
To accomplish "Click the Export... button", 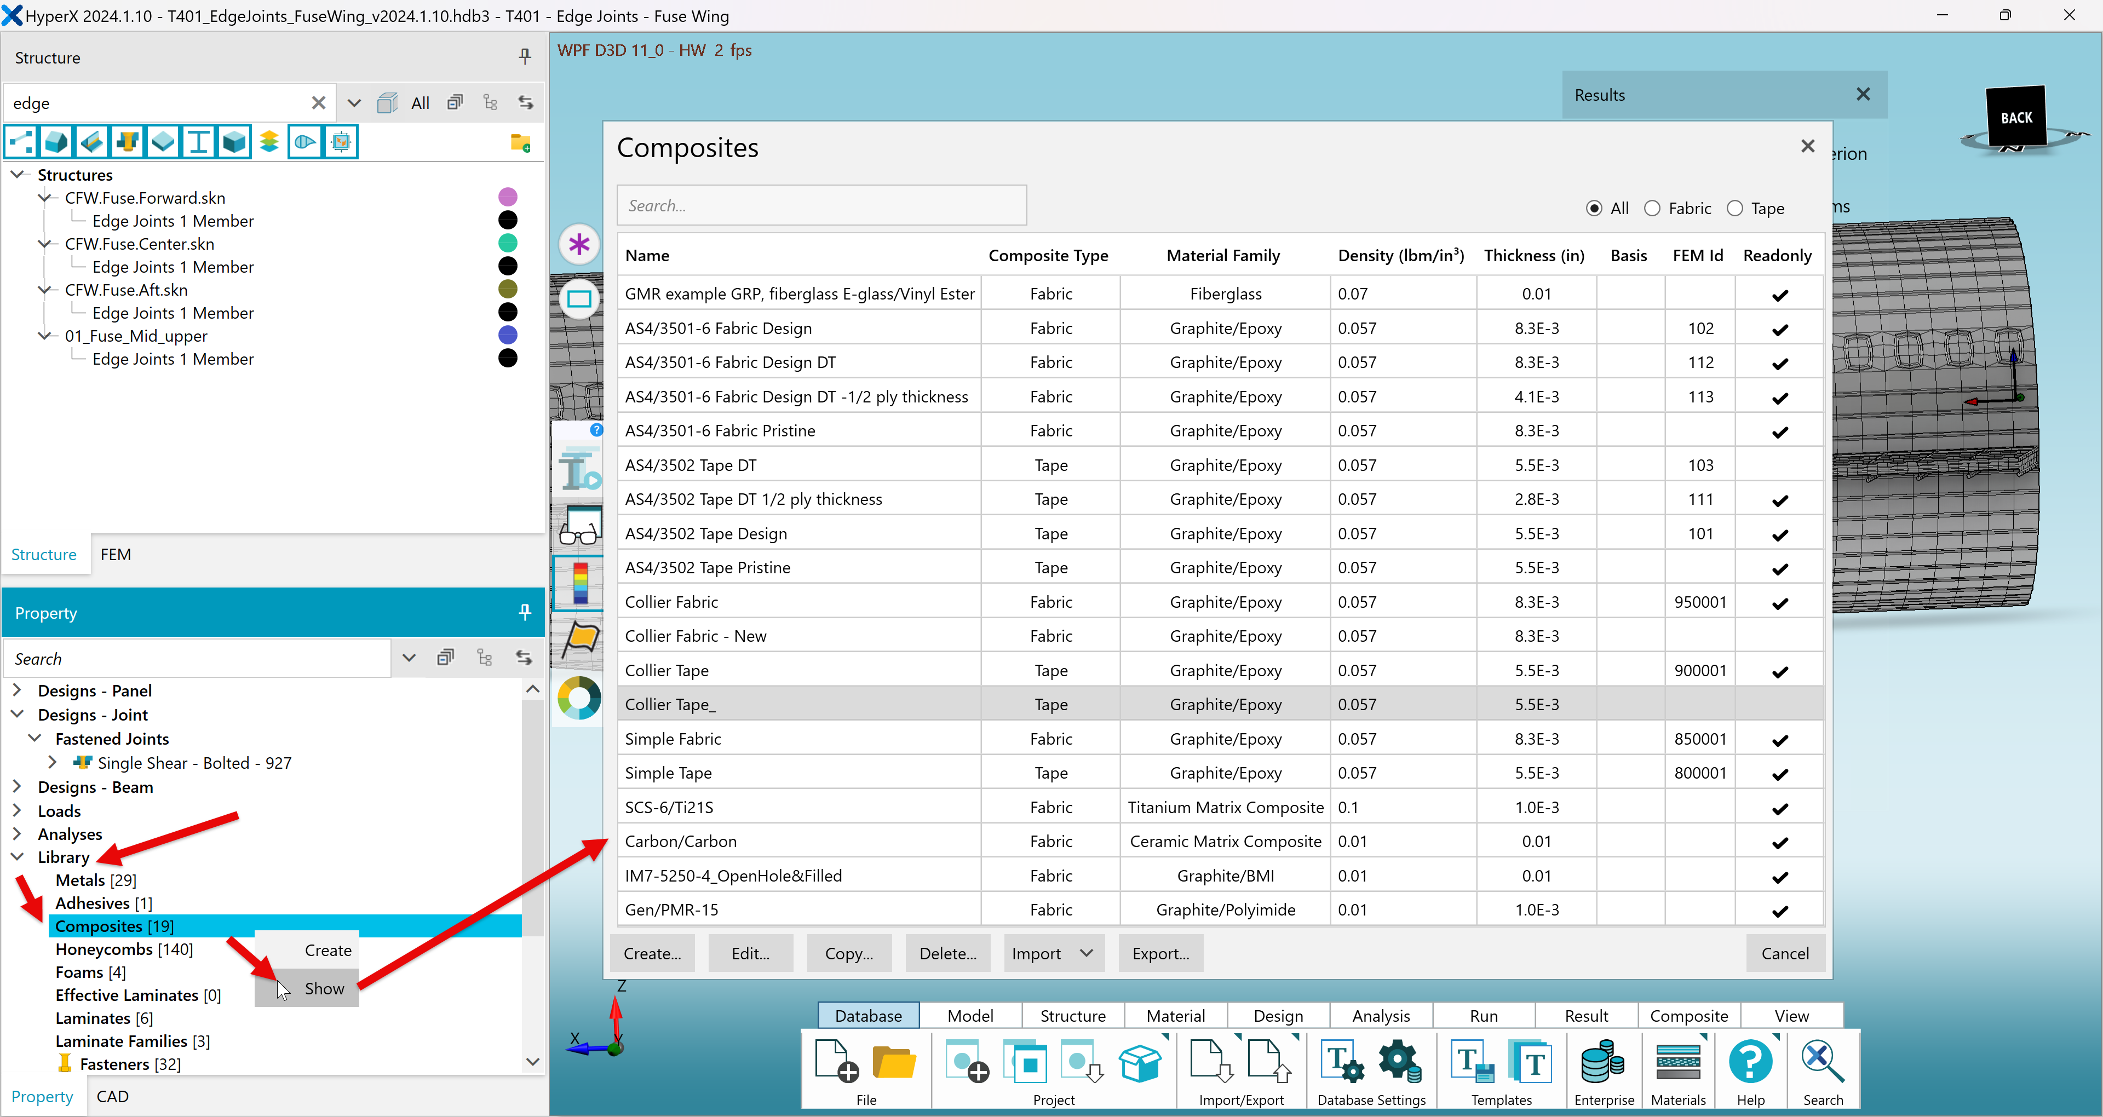I will click(x=1161, y=954).
